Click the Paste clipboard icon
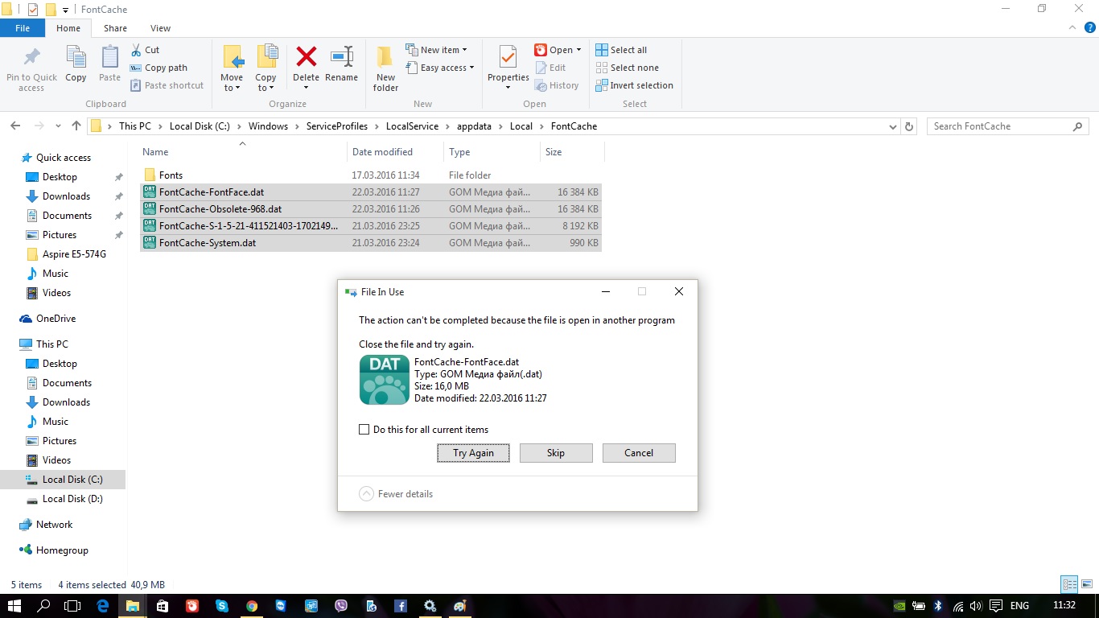This screenshot has height=618, width=1099. click(x=109, y=57)
